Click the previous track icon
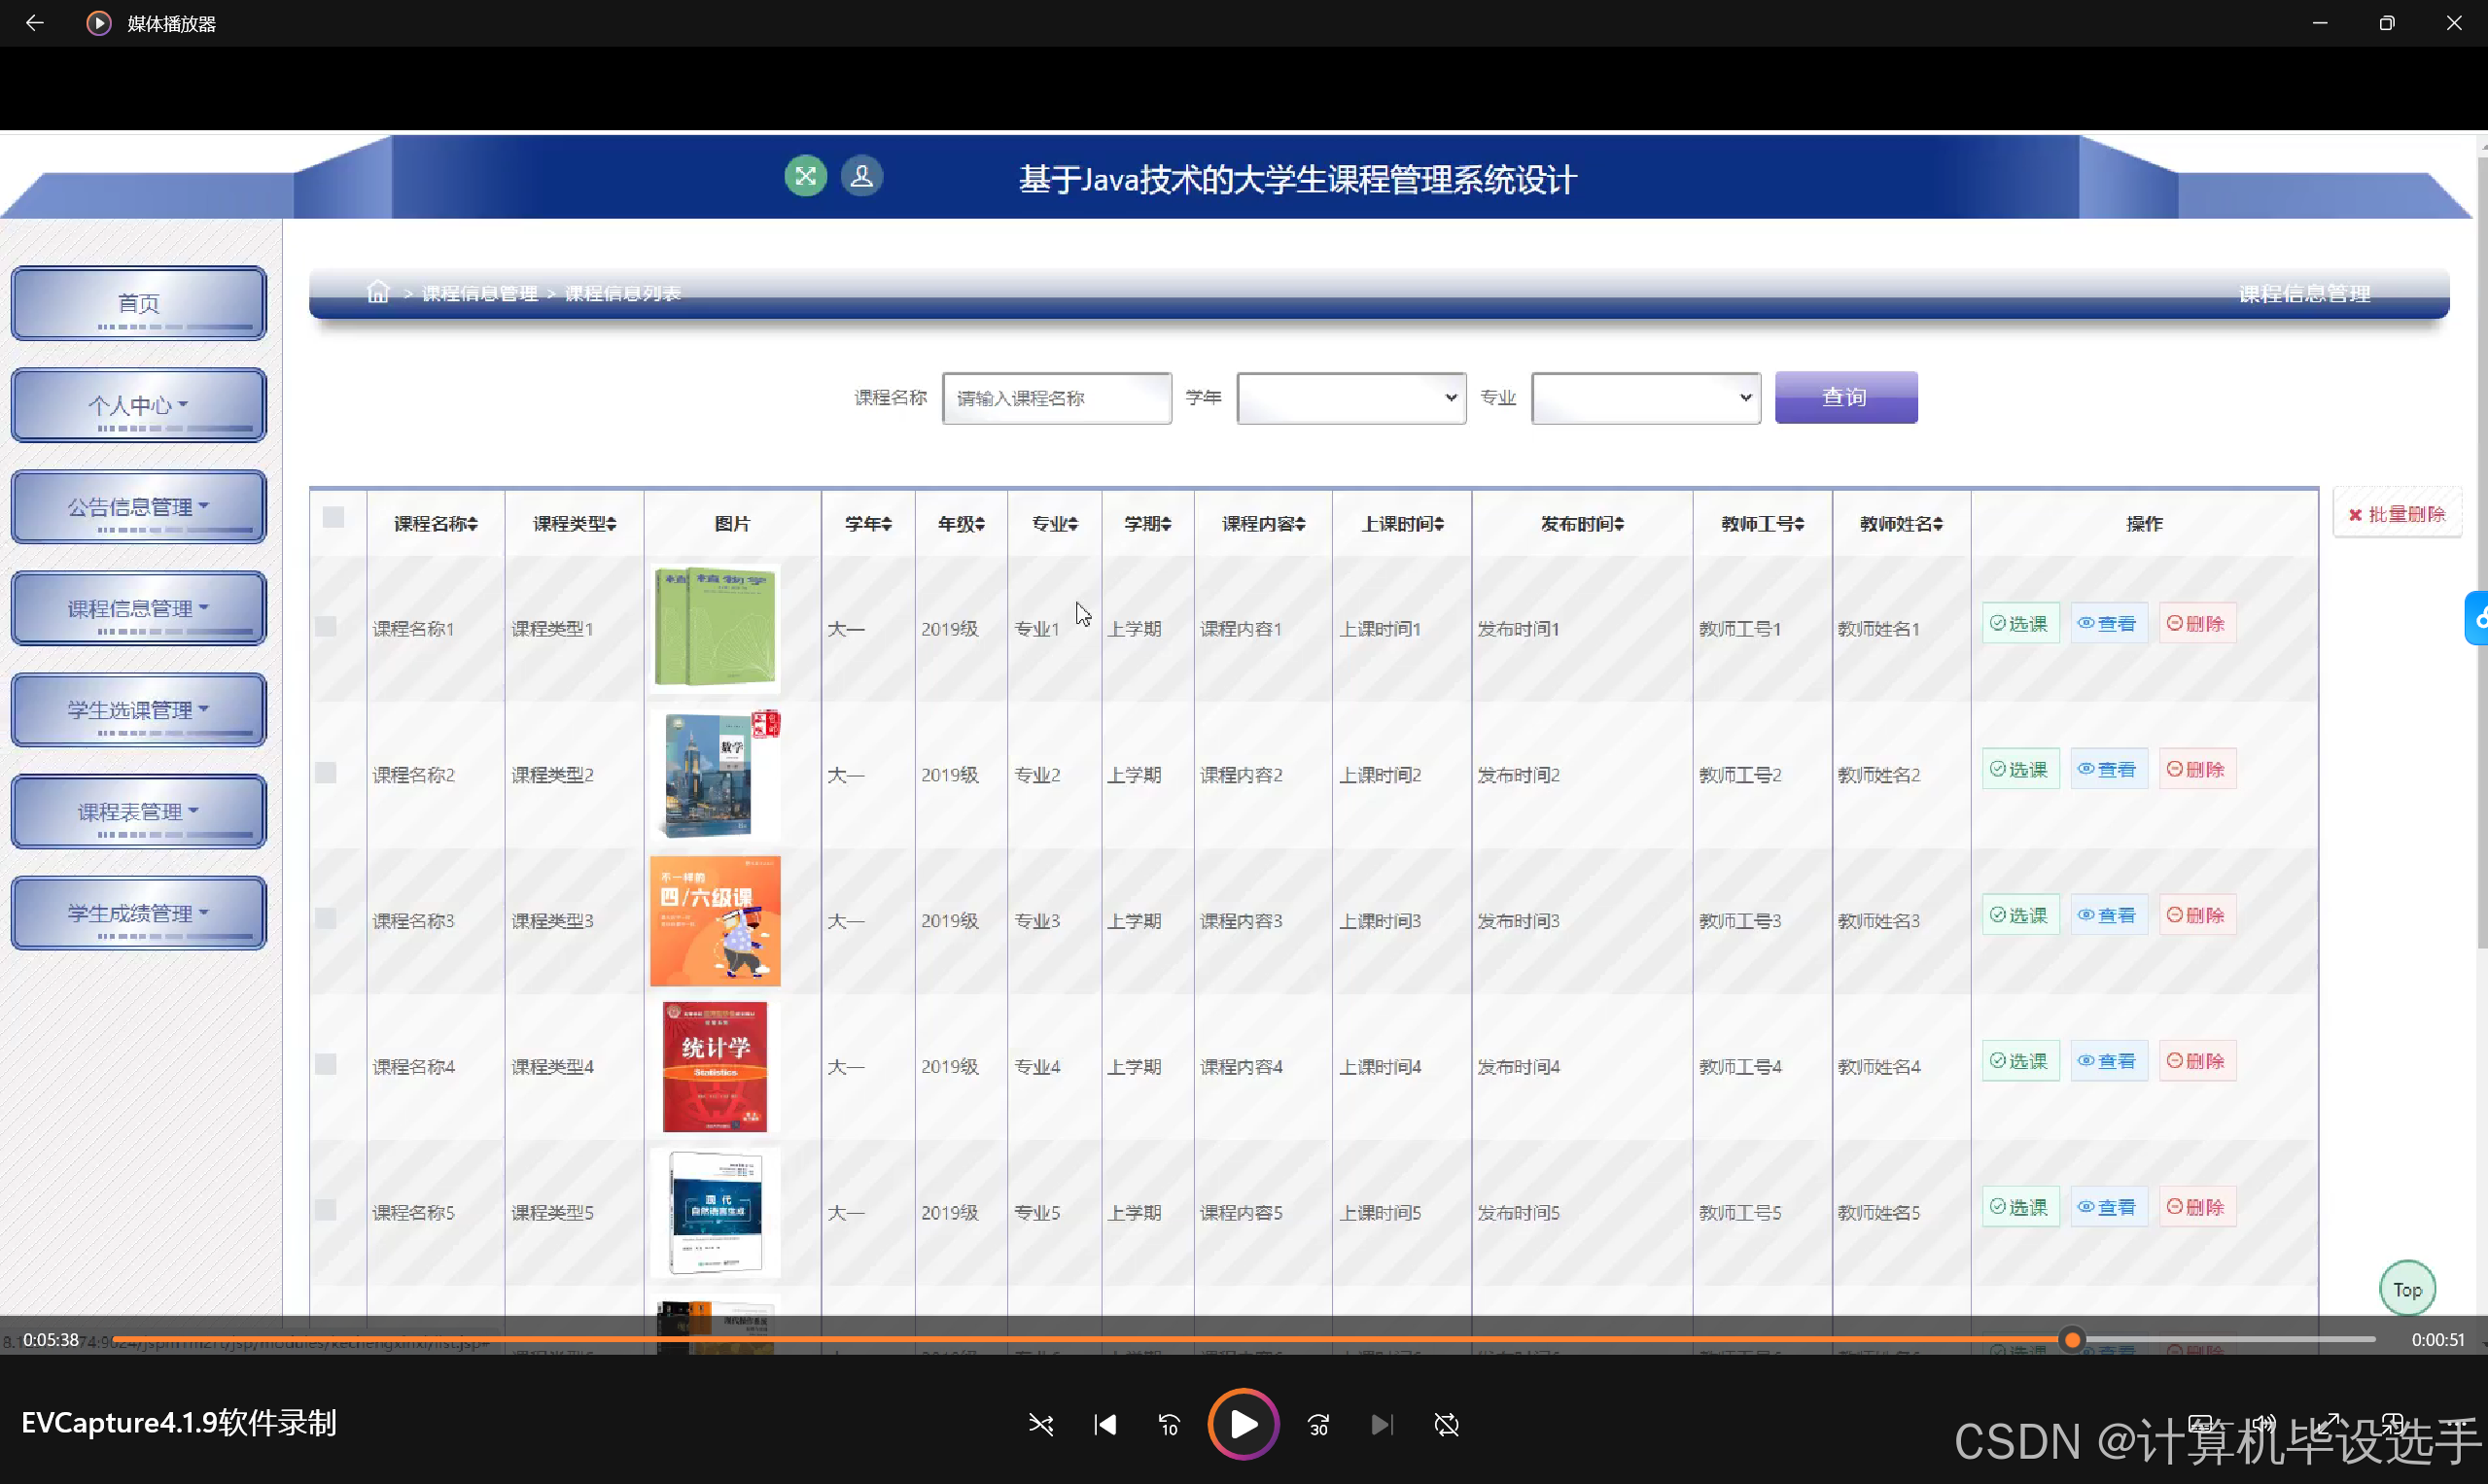The height and width of the screenshot is (1484, 2488). [1105, 1424]
